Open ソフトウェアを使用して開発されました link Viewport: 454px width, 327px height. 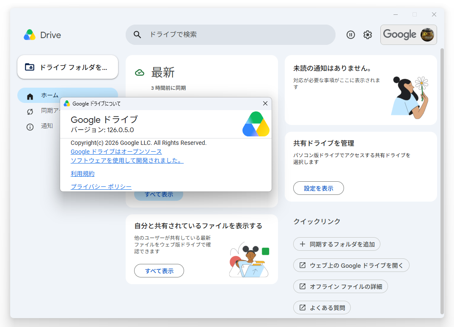pos(127,160)
